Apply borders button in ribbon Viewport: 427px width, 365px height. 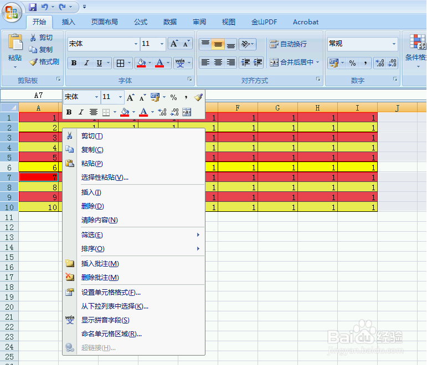(120, 63)
